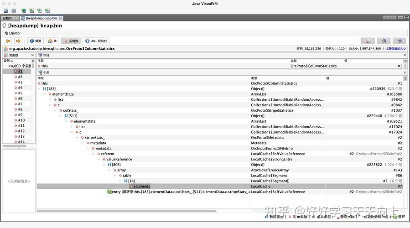Collapse the [183] array node
This screenshot has width=410, height=228.
tap(39, 89)
